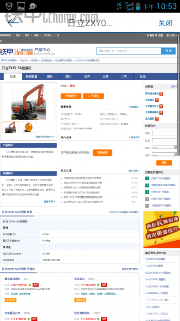Click the orange inquiry button under 青岛诚日建机
180x321 pixels.
coord(11,300)
